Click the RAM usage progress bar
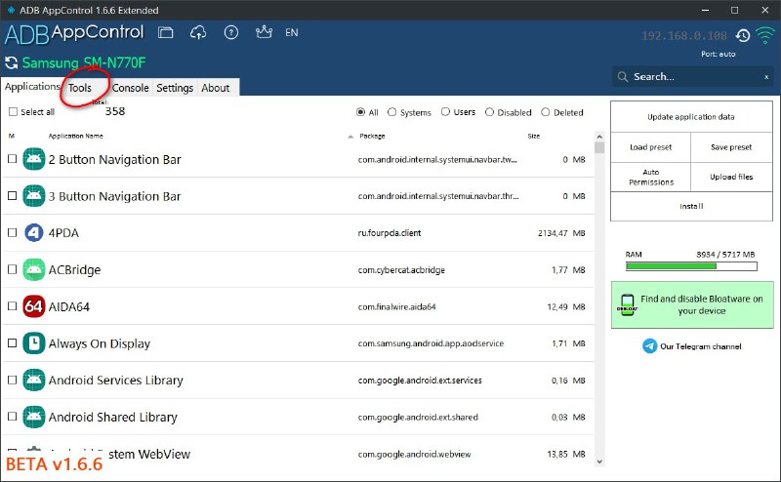The image size is (781, 482). [x=691, y=266]
